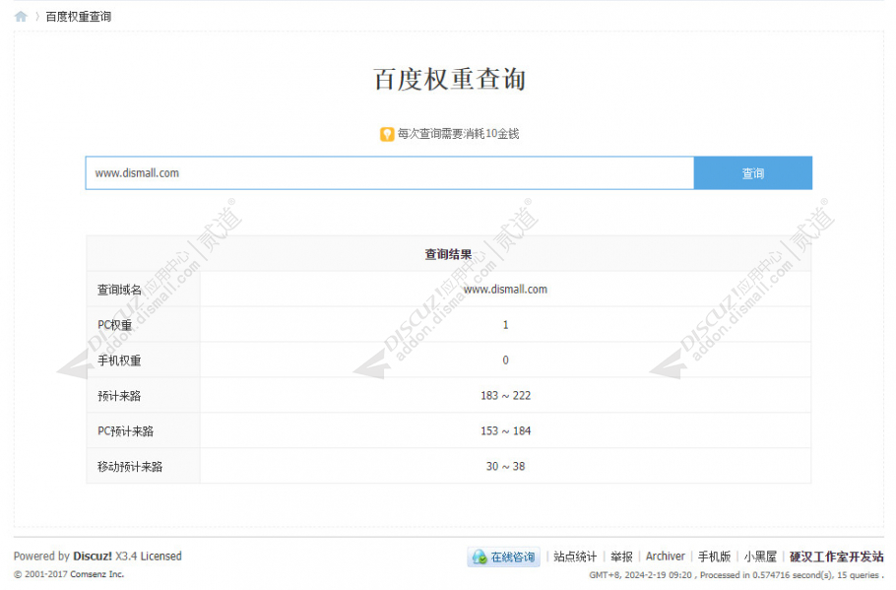Image resolution: width=896 pixels, height=590 pixels.
Task: Switch to 手机版 mobile version
Action: (x=716, y=556)
